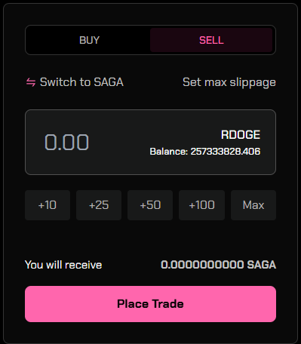
Task: Focus the 0.00 amount input field
Action: click(66, 142)
